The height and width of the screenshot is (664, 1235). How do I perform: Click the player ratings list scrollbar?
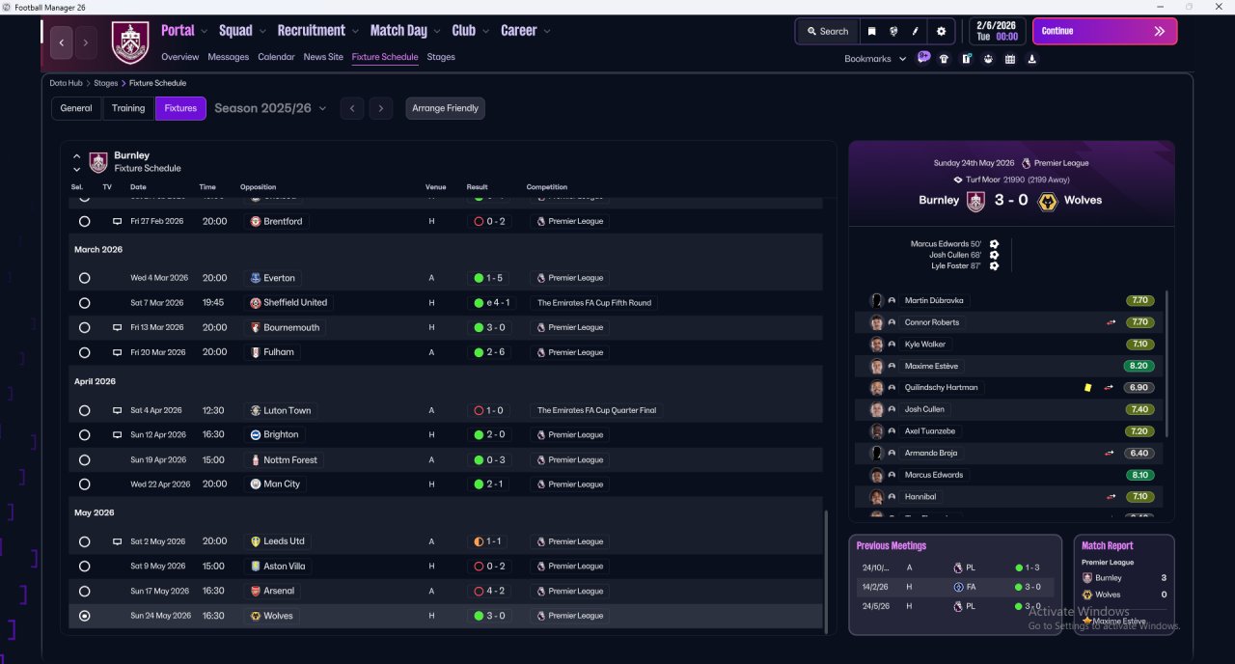[1167, 363]
